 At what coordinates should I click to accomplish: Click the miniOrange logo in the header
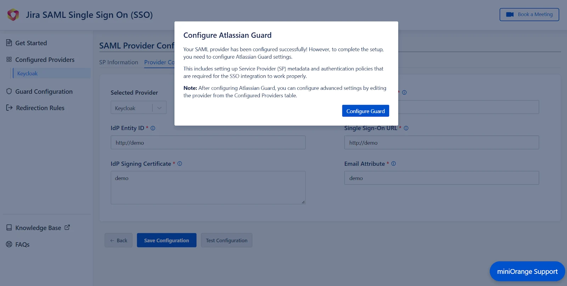13,15
